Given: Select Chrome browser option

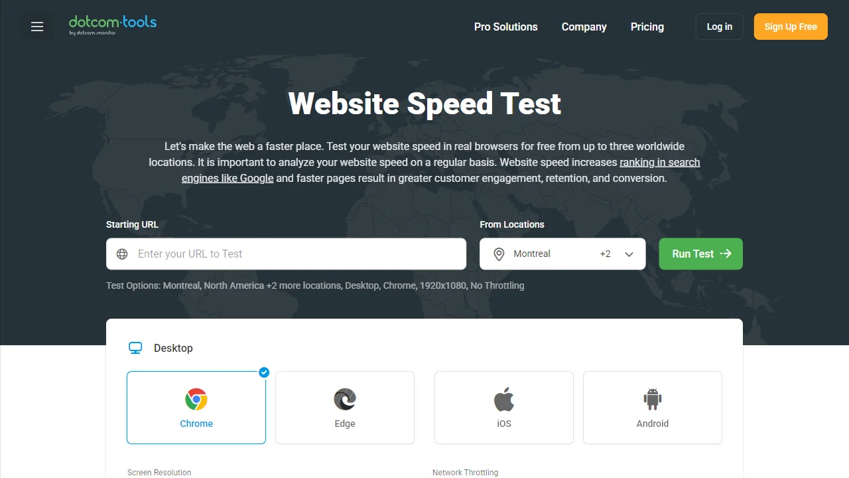Looking at the screenshot, I should pos(196,408).
